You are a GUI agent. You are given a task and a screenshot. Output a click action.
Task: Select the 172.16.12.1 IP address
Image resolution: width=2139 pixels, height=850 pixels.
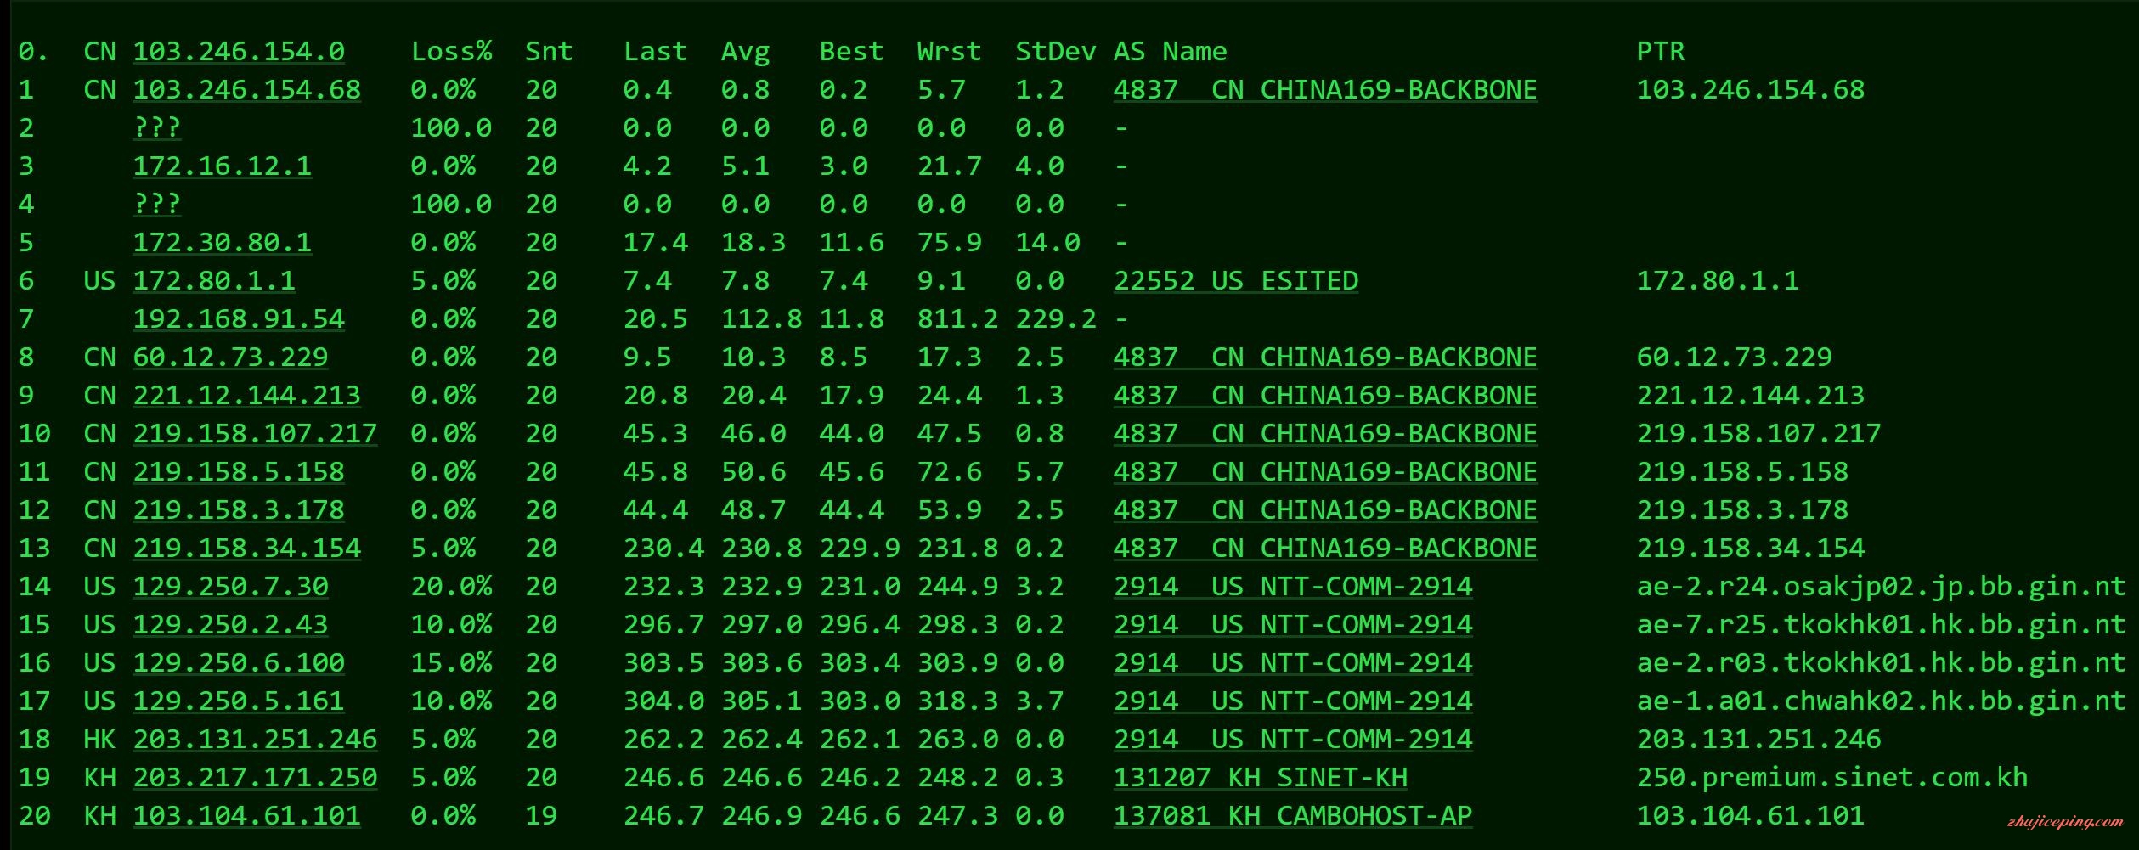(222, 166)
